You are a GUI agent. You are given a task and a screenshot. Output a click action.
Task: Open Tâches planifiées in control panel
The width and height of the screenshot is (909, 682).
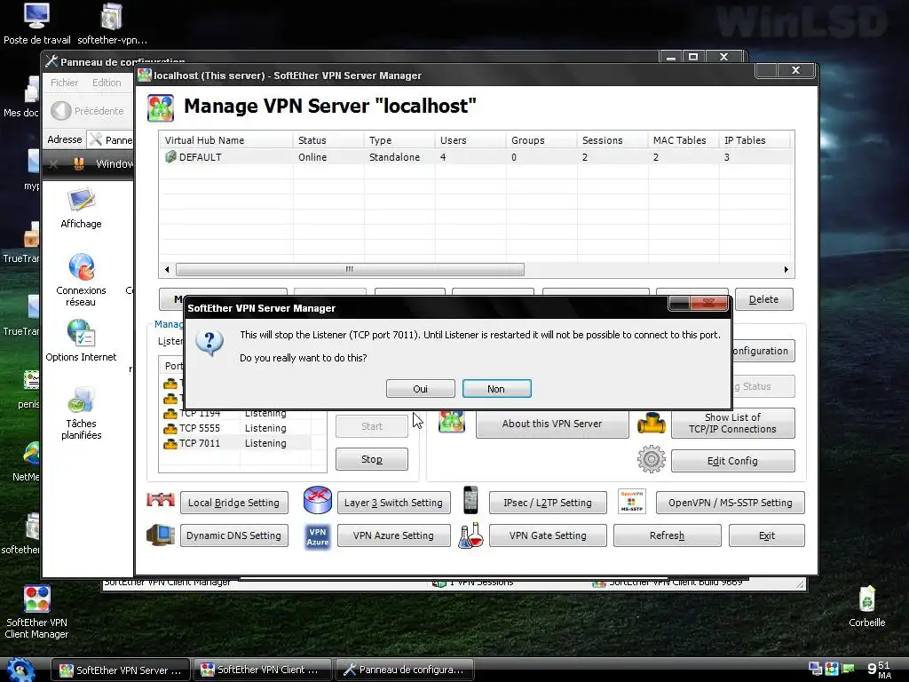[x=81, y=414]
